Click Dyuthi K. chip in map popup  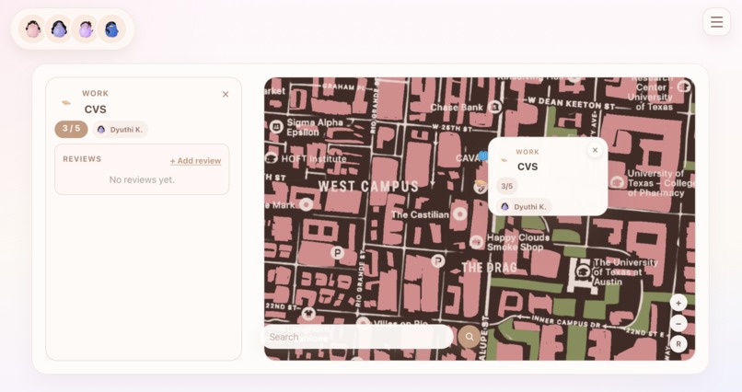point(524,207)
